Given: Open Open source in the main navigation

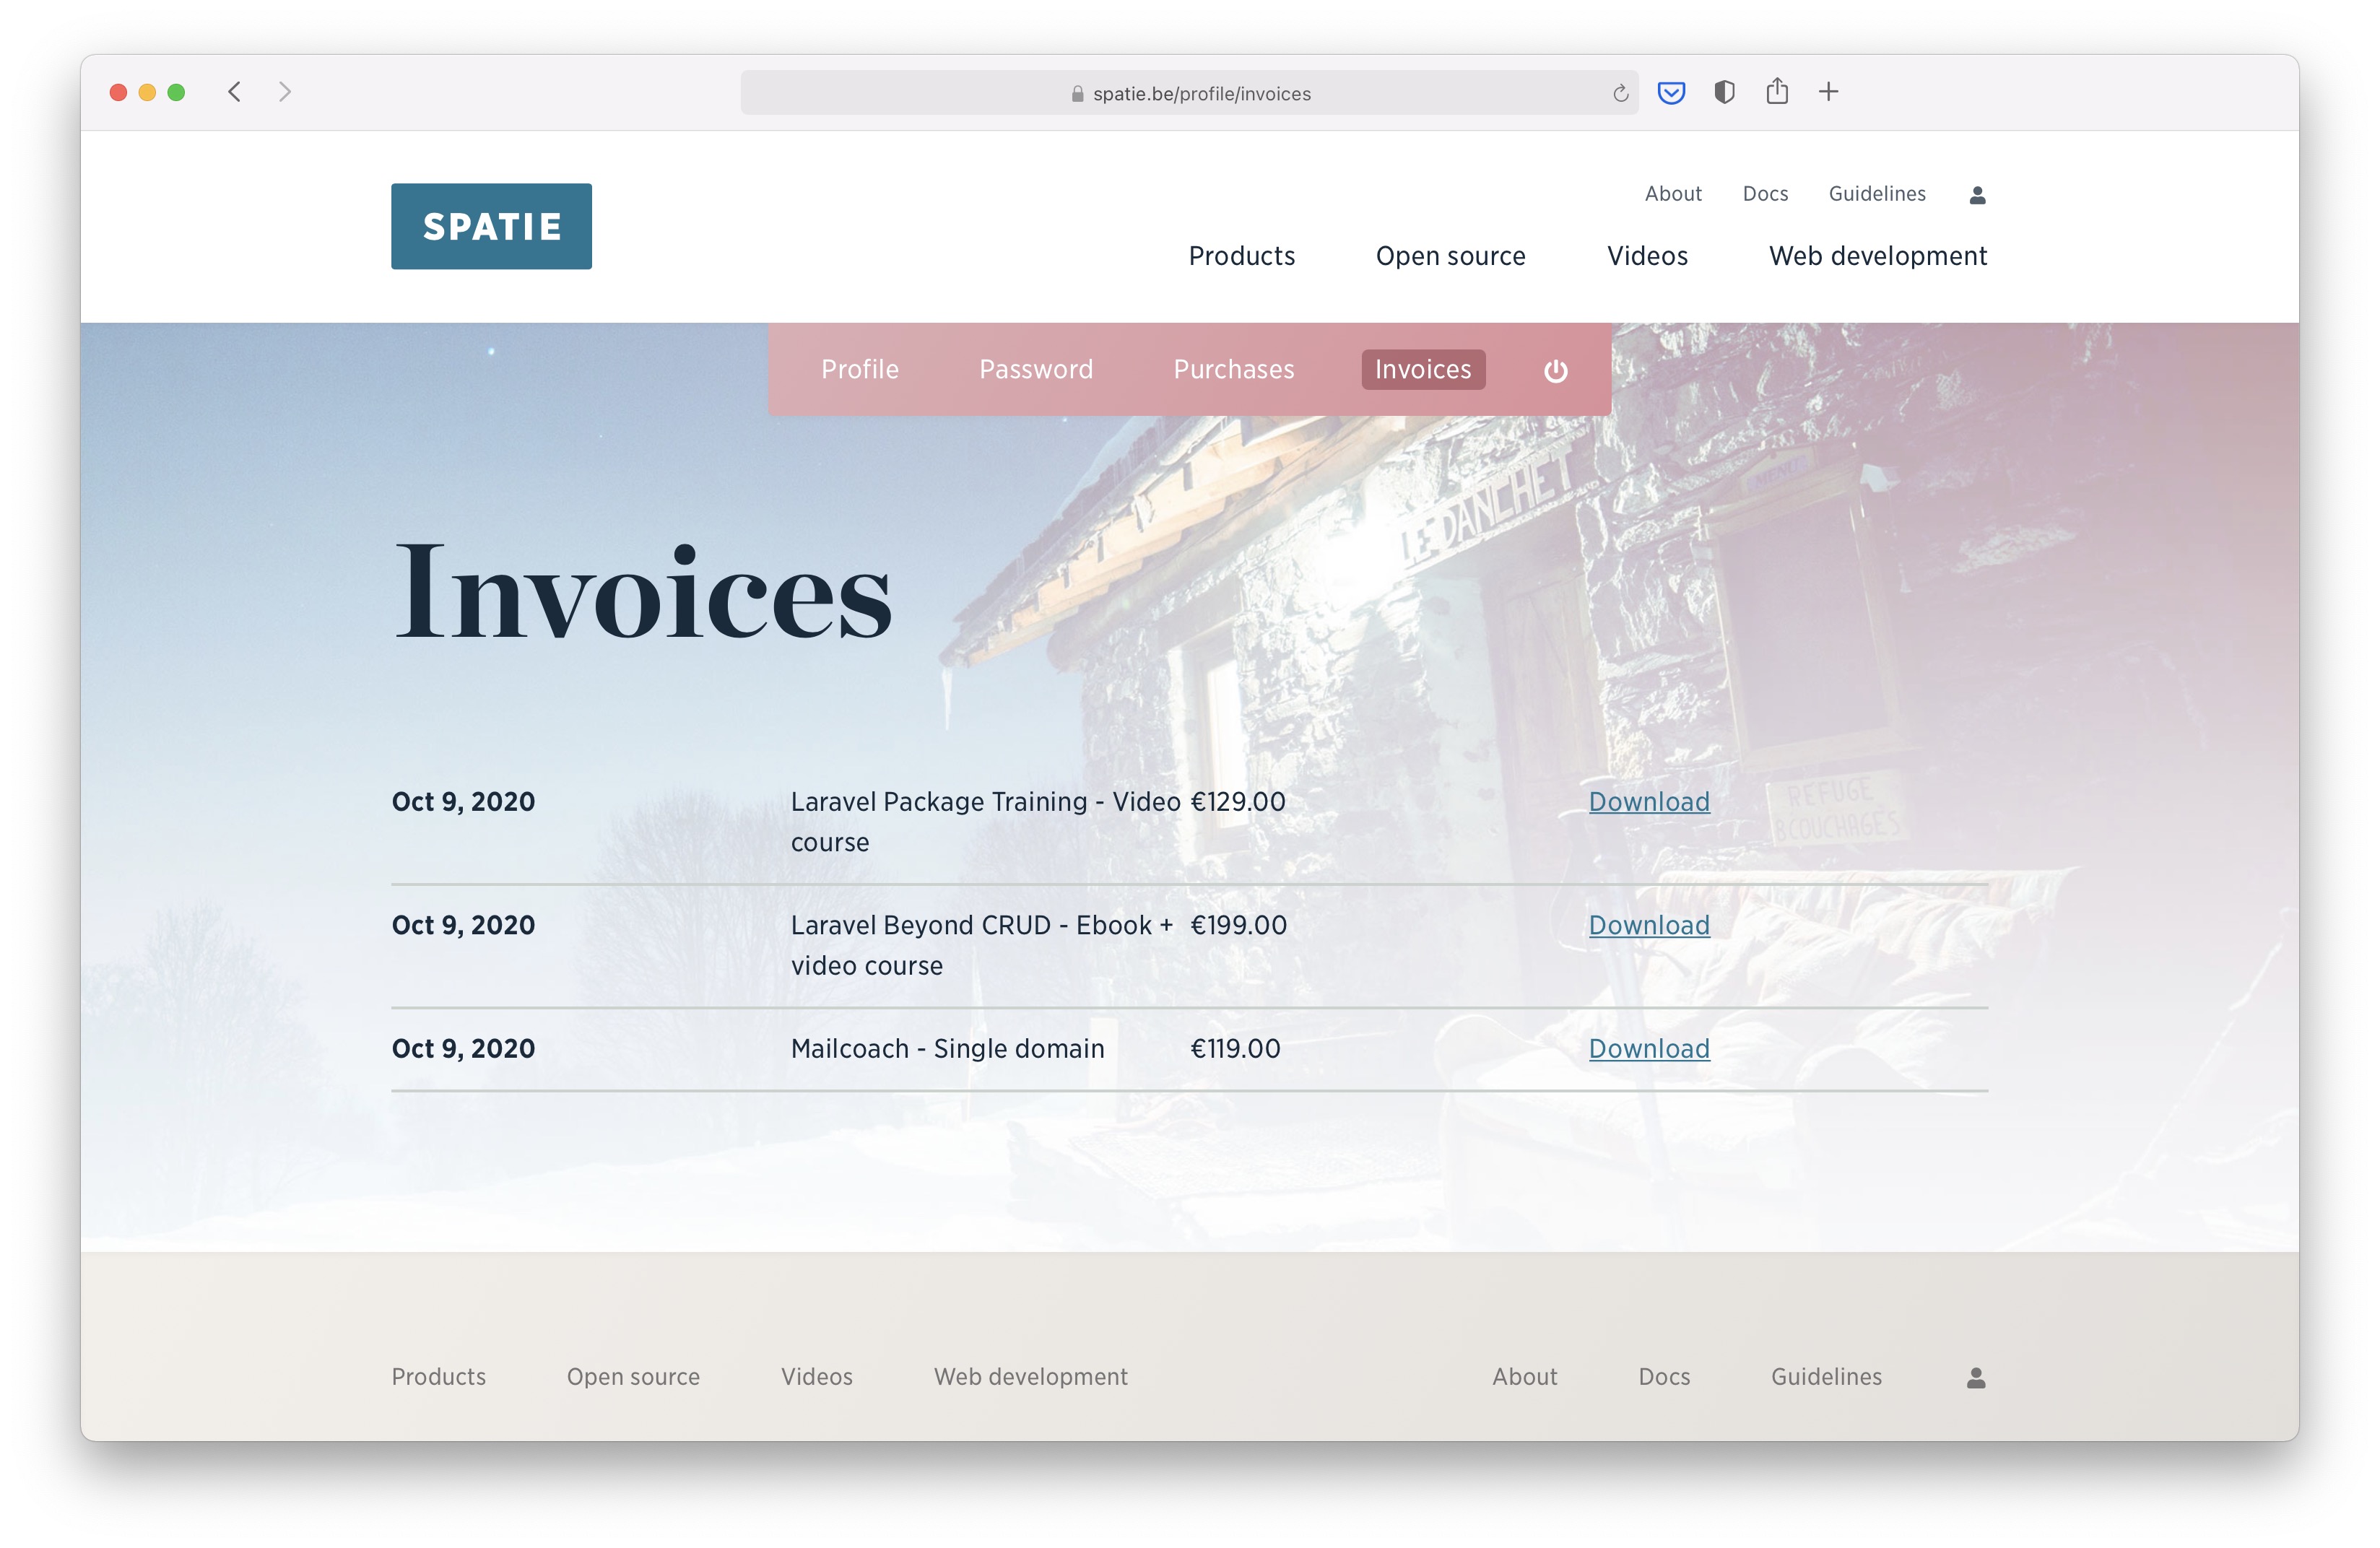Looking at the screenshot, I should 1450,256.
